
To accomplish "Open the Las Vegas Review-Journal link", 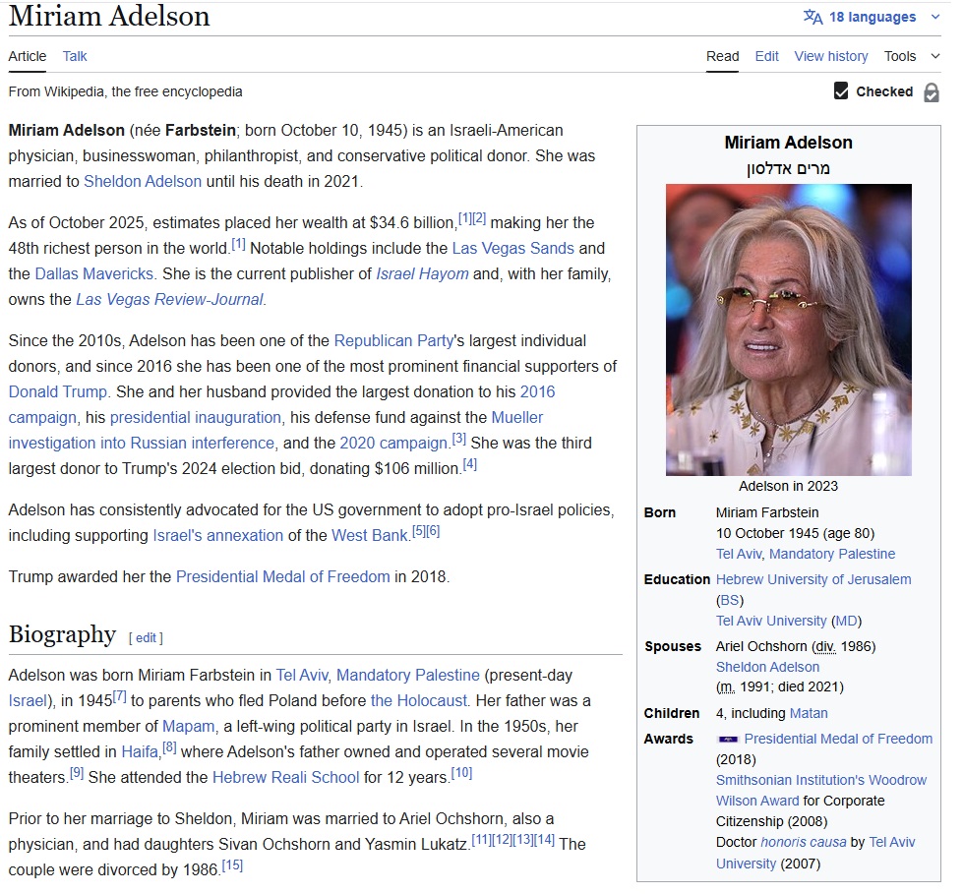I will point(169,300).
